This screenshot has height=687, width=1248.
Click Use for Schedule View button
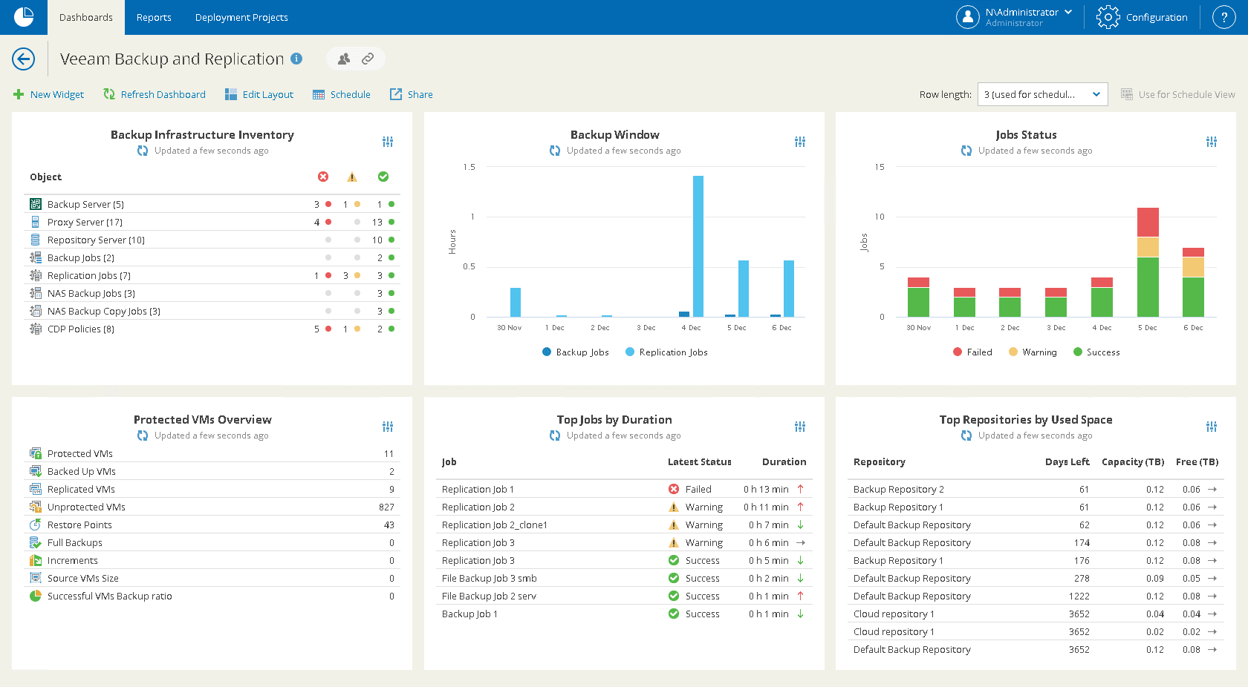pos(1178,94)
